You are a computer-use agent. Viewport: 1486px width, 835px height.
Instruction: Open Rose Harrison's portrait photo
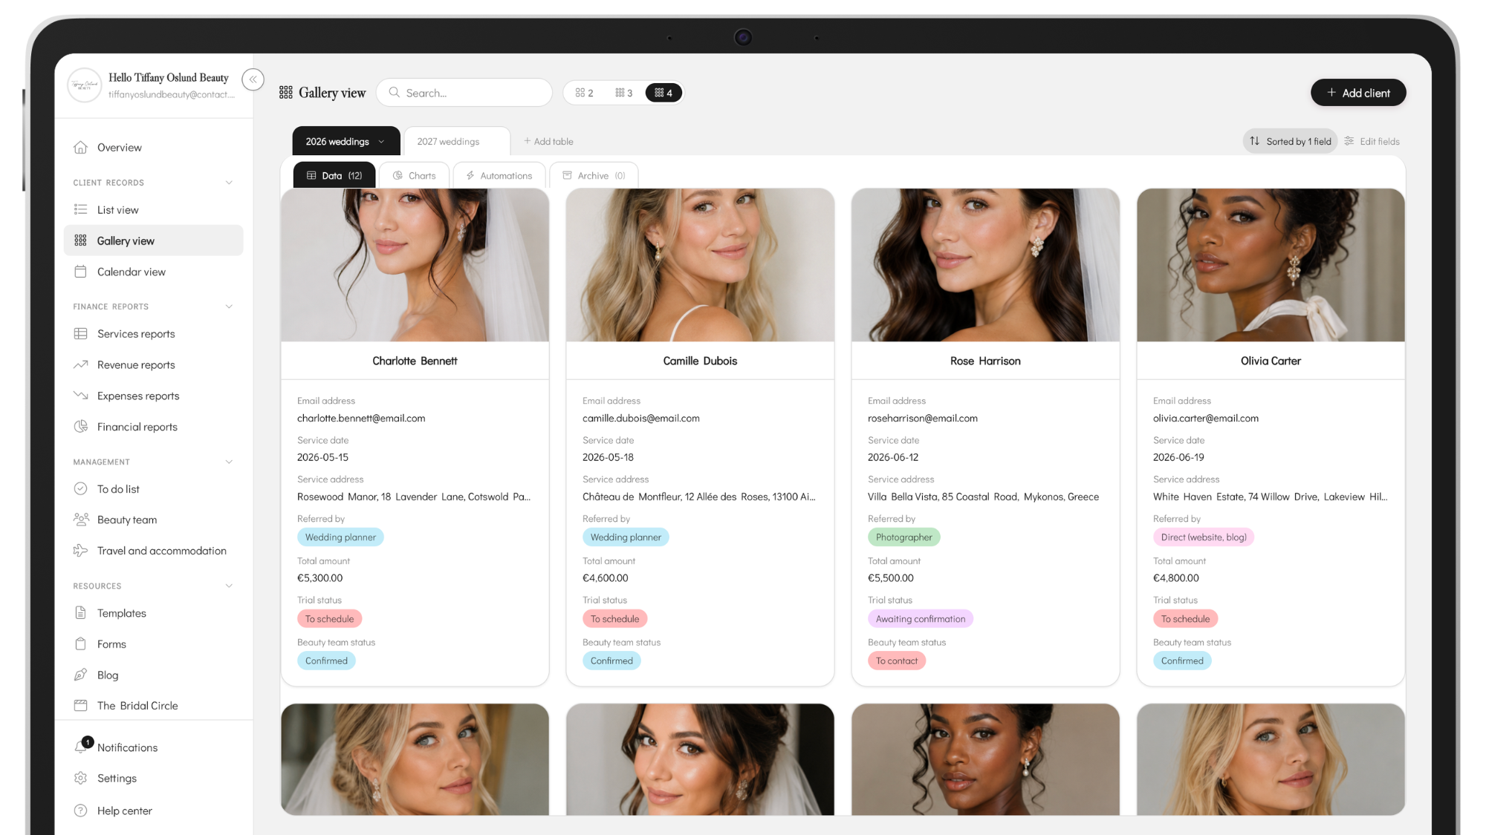[x=985, y=265]
